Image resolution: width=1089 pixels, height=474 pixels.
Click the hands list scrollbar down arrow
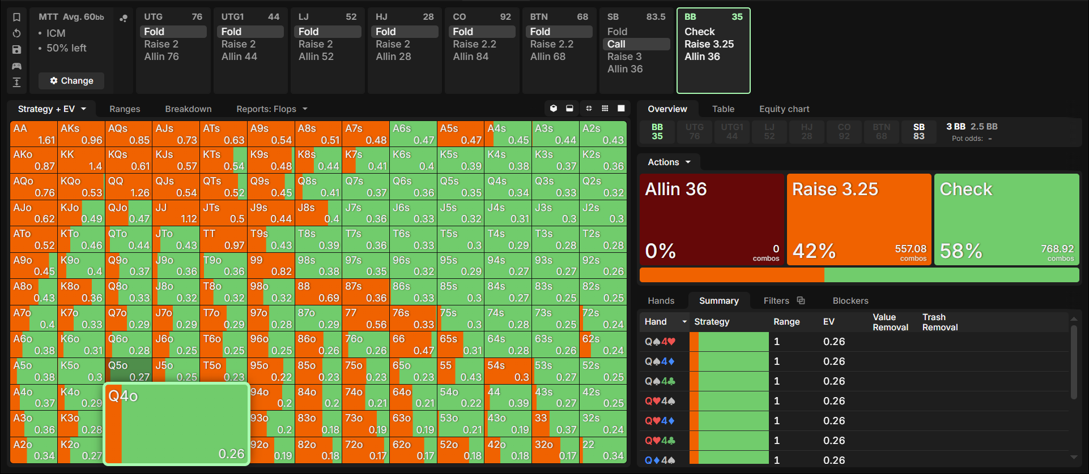1074,457
